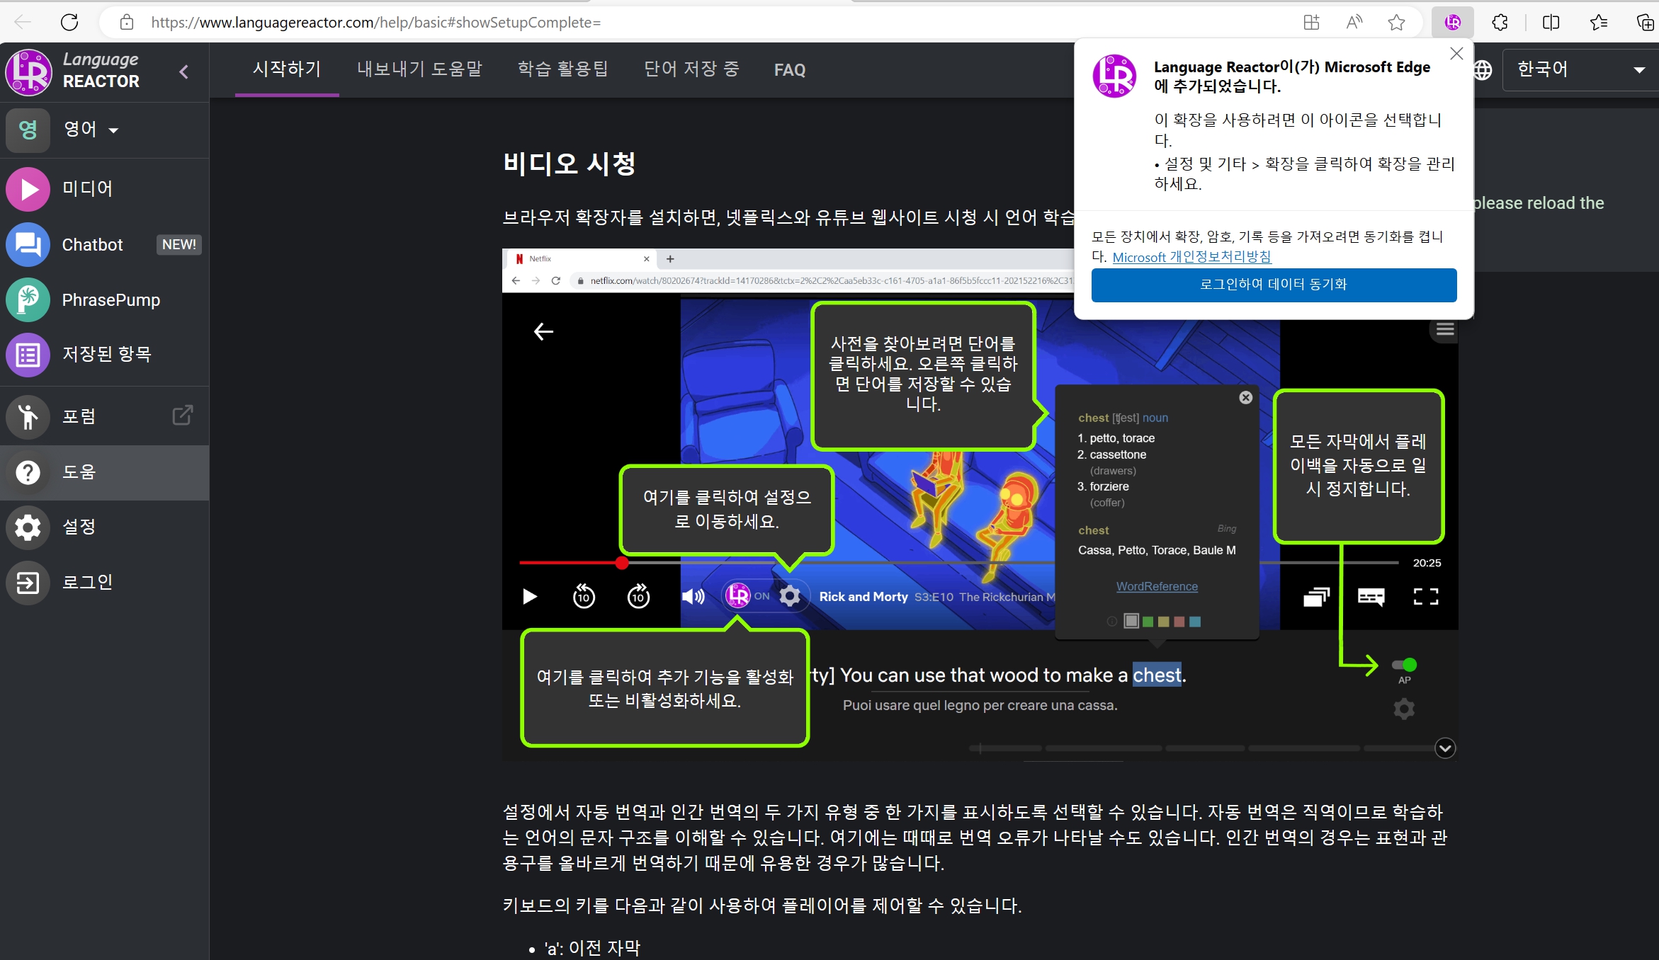Open the Favorites list icon

[x=1598, y=23]
